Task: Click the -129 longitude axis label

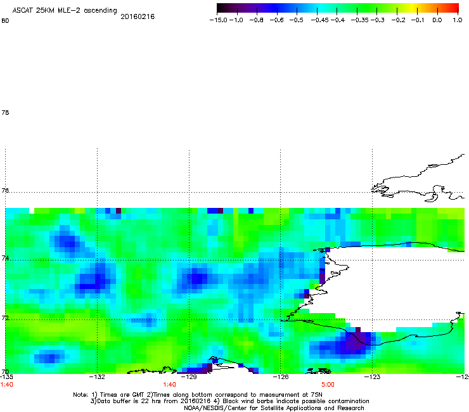Action: pyautogui.click(x=189, y=377)
